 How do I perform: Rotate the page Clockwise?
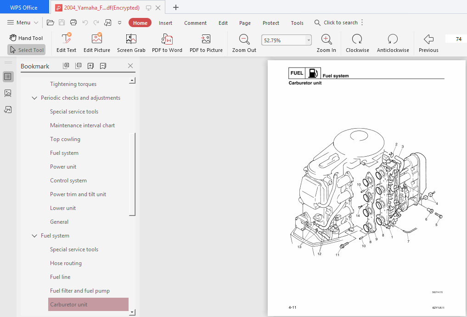[357, 43]
